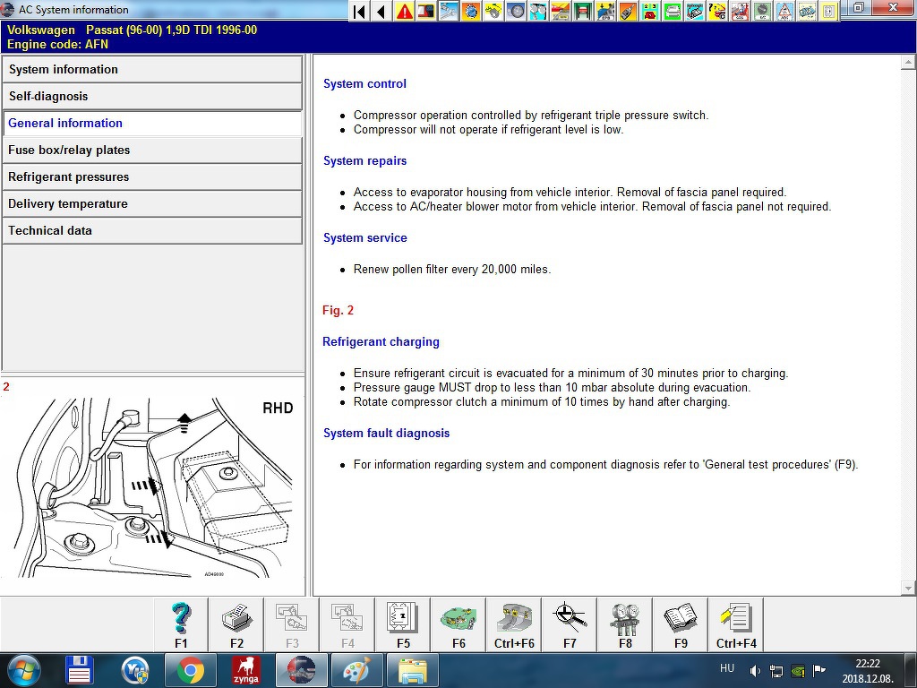Viewport: 917px width, 688px height.
Task: Click the System control heading
Action: pyautogui.click(x=365, y=83)
